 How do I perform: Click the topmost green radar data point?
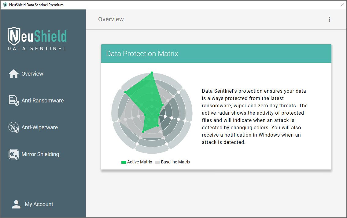(152, 73)
